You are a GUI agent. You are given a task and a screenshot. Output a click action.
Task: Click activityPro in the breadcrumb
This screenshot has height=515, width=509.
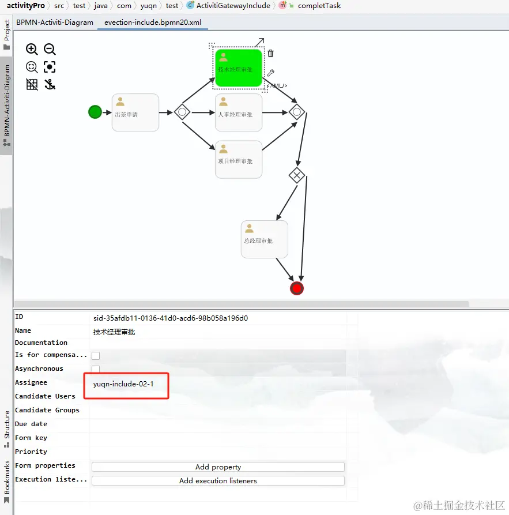tap(25, 6)
